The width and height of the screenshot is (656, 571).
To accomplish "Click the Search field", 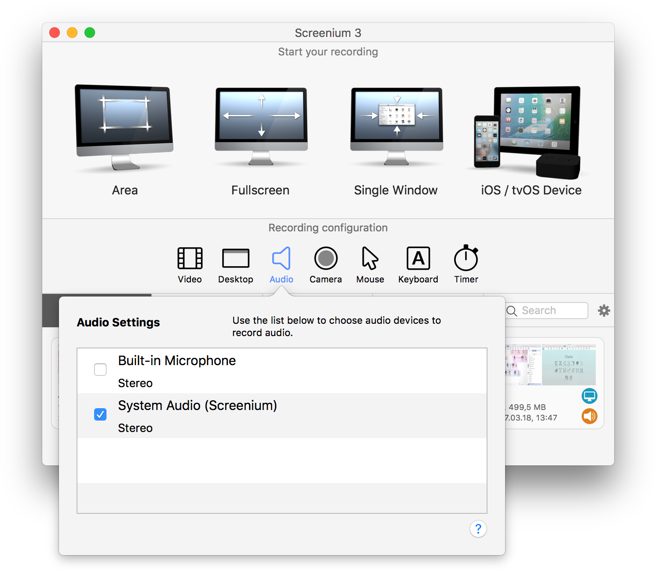I will coord(547,311).
